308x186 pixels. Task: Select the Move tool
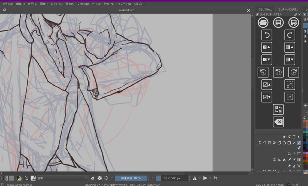tap(294, 154)
